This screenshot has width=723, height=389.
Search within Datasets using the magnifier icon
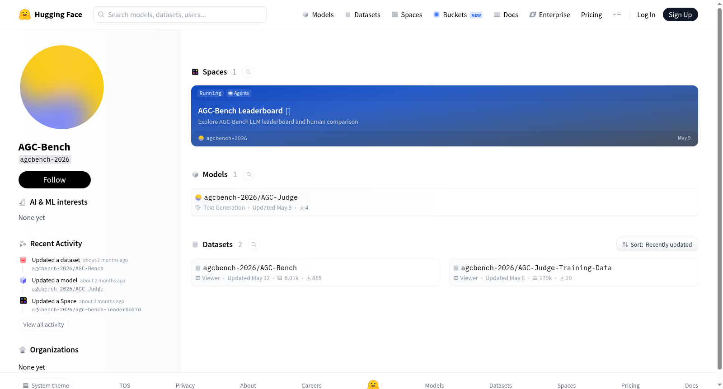coord(254,244)
